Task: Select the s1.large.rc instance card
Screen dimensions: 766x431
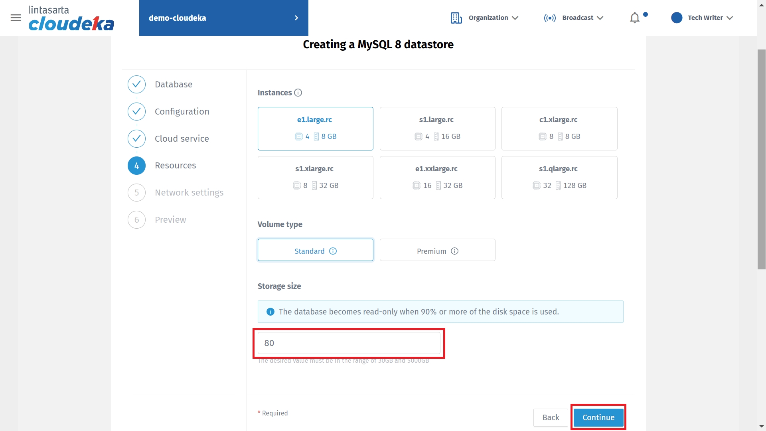Action: (437, 129)
